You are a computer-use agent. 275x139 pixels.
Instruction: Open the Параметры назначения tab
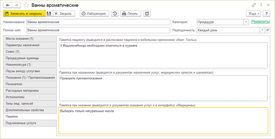30,45
